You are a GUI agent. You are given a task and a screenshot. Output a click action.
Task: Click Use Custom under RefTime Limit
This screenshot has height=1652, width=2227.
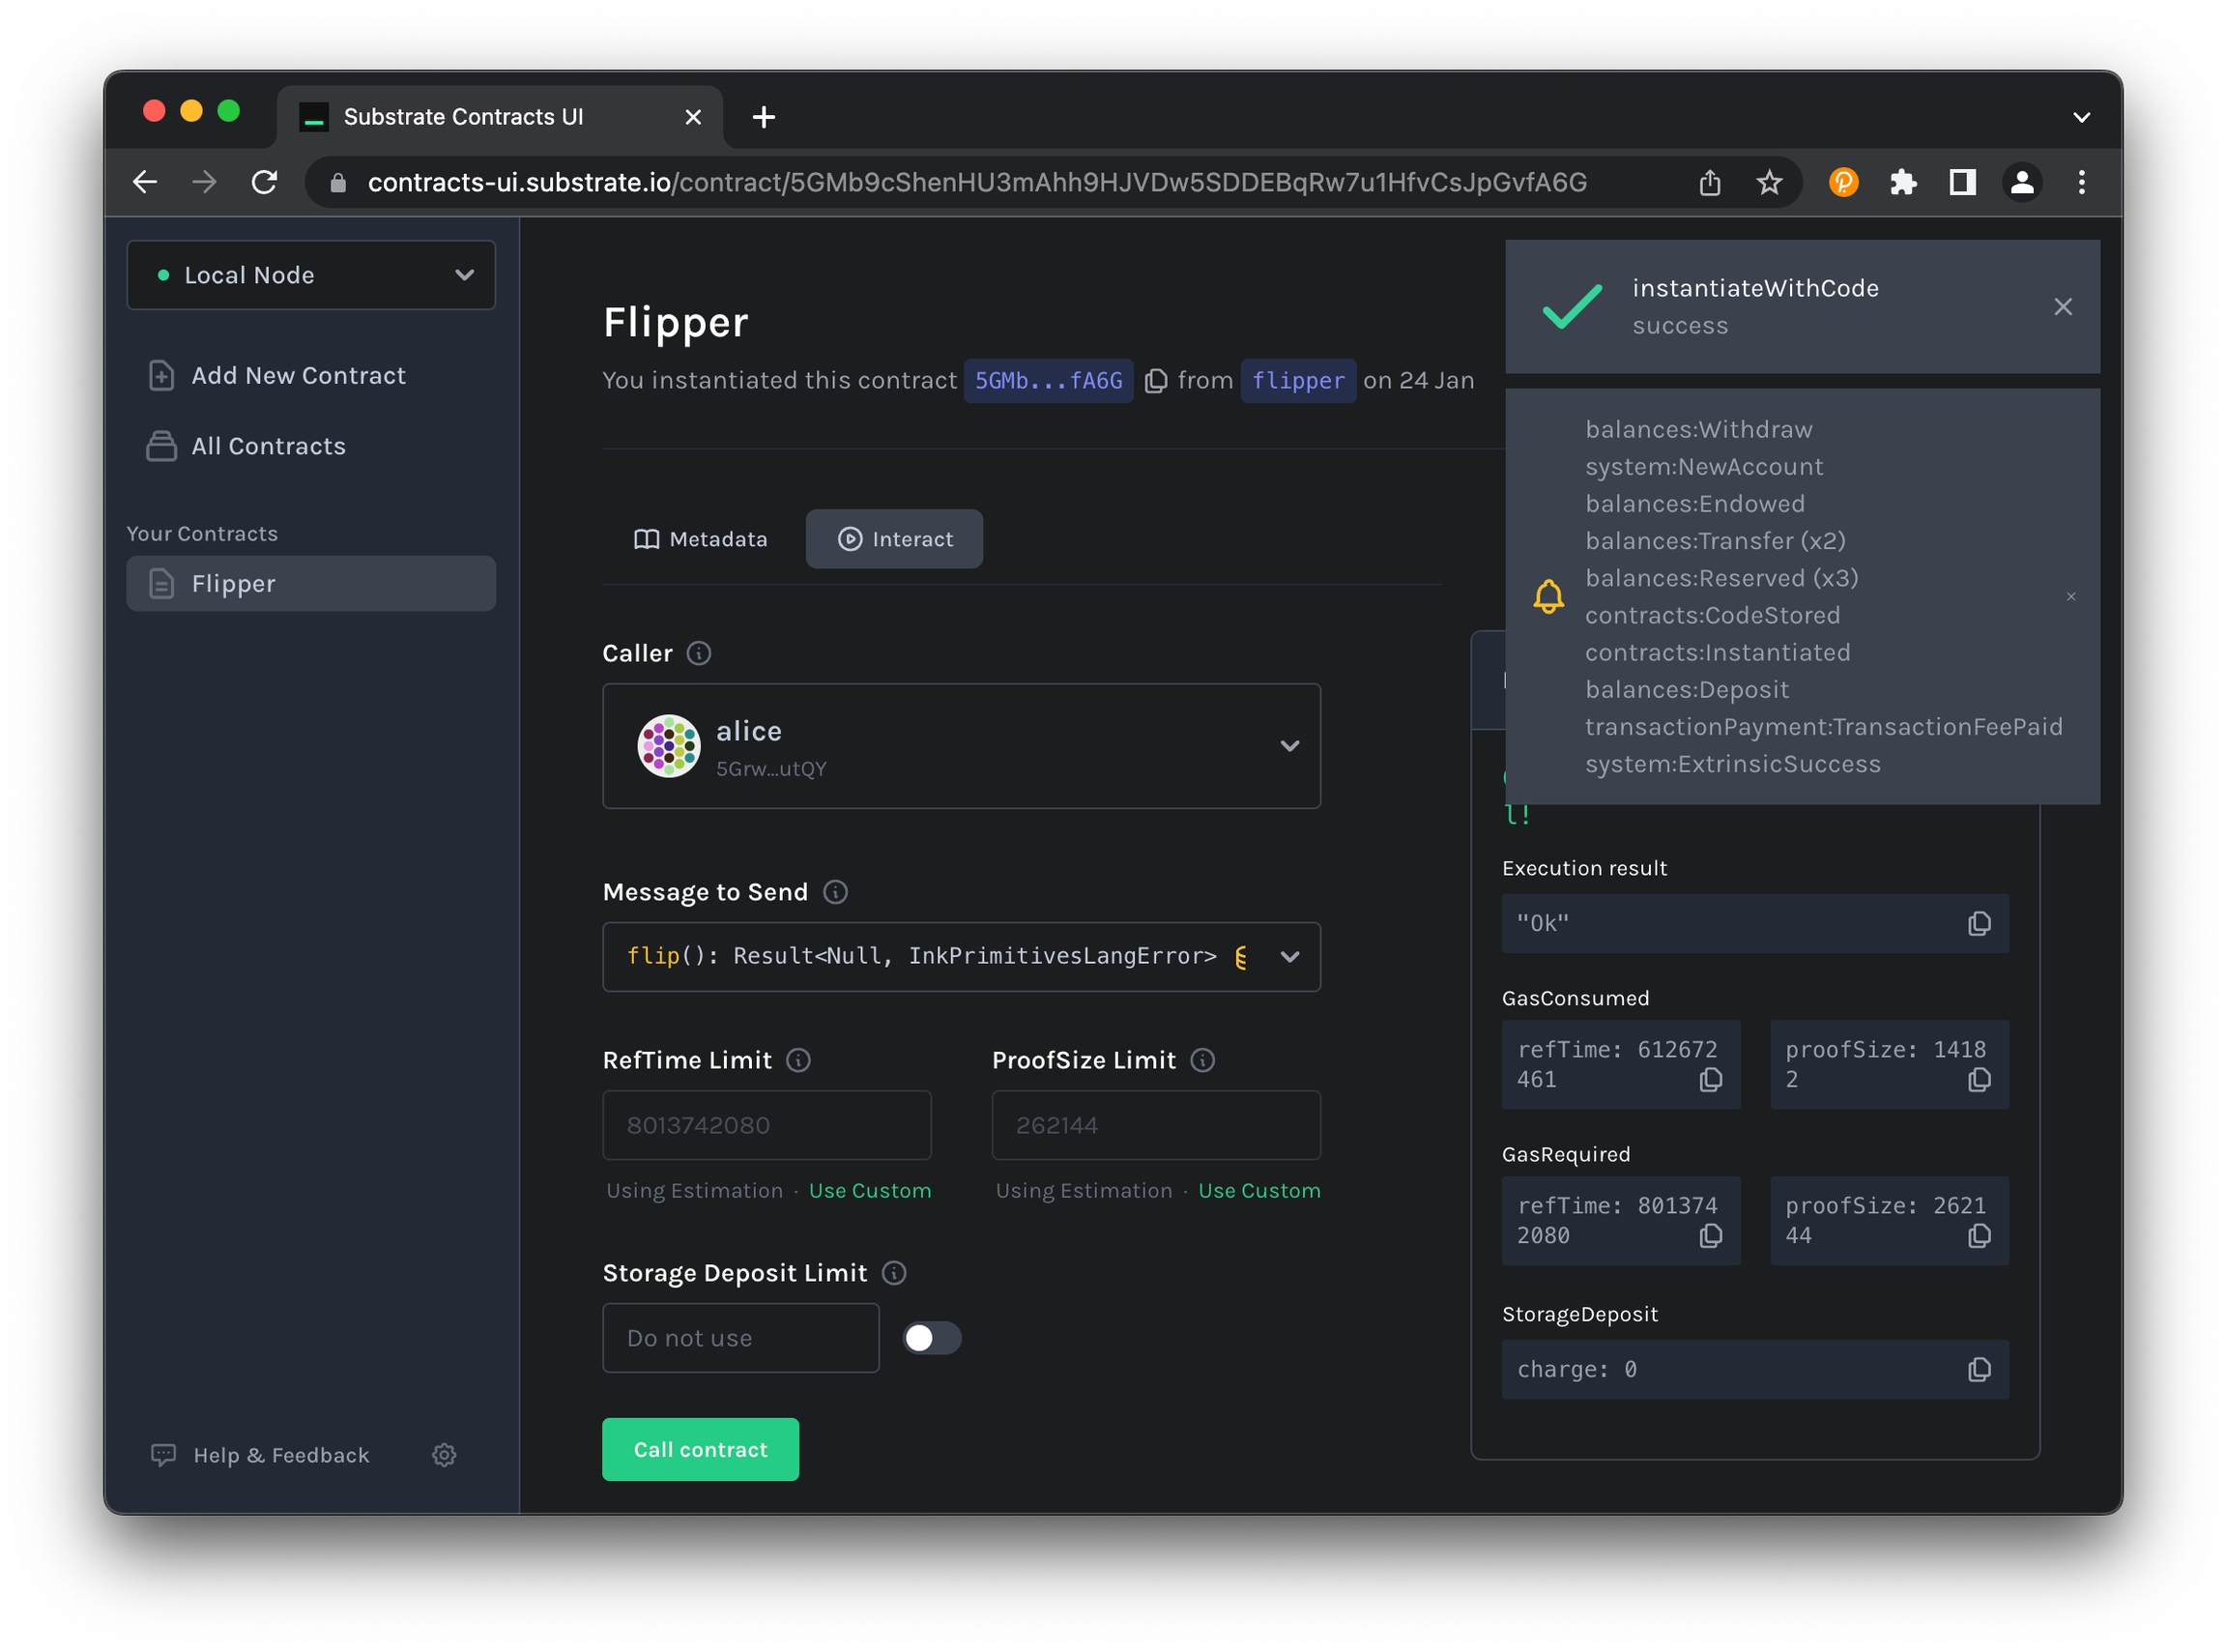(x=869, y=1191)
